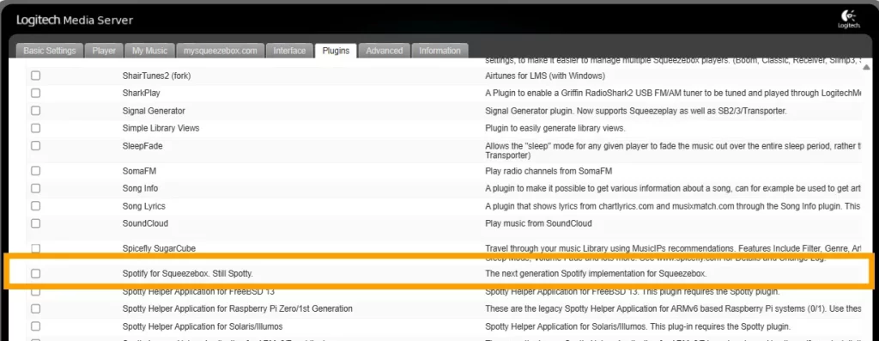Click Spotty Helper Application for Solaris/Illumos name
The image size is (879, 341).
pyautogui.click(x=203, y=326)
